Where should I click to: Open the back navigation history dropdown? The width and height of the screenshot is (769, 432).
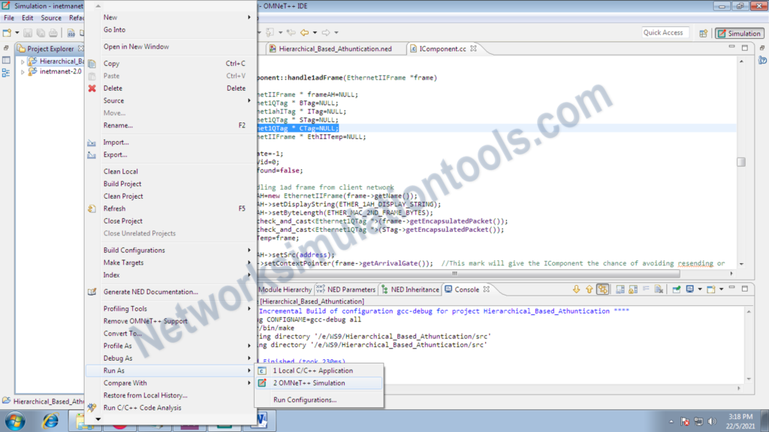[x=315, y=32]
